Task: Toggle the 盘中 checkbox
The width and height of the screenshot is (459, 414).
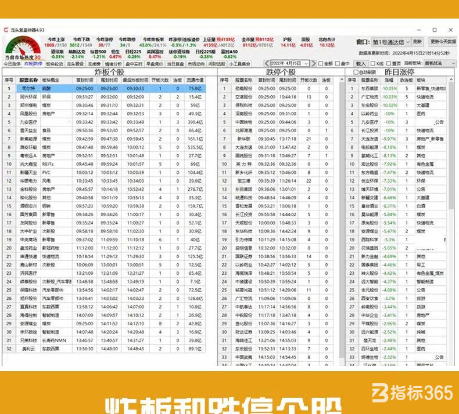Action: click(x=338, y=63)
